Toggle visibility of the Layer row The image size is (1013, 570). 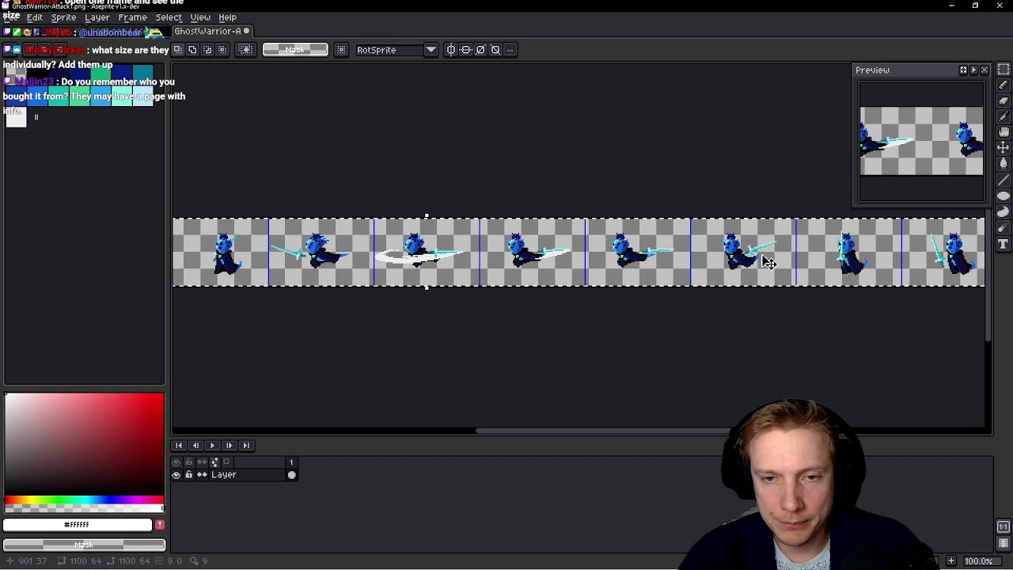point(176,475)
